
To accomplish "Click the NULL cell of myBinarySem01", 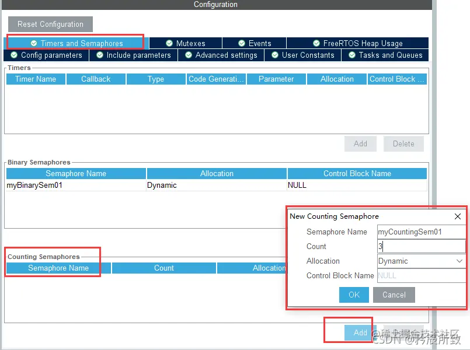I will [x=357, y=185].
